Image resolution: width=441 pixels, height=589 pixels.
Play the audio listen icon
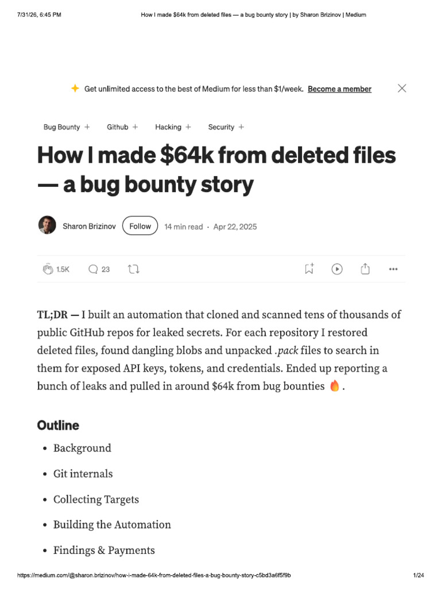336,269
